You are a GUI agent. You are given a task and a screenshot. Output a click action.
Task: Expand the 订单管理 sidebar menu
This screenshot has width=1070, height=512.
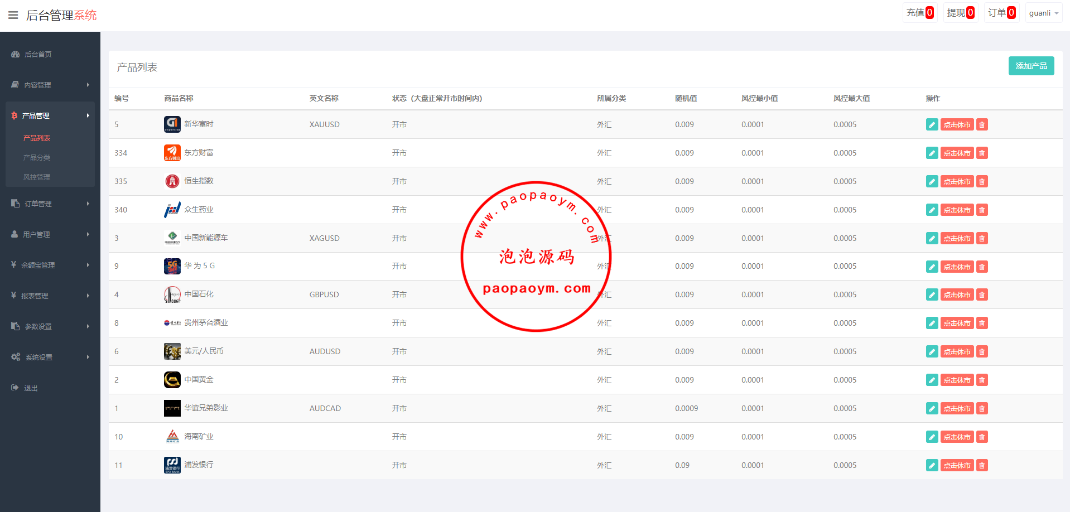[x=50, y=204]
